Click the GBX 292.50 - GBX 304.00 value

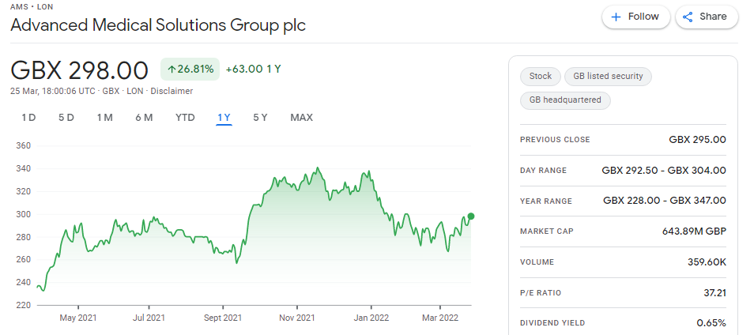point(664,170)
